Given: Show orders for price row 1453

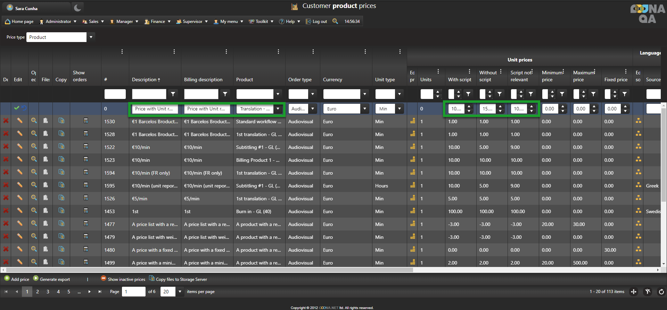Looking at the screenshot, I should click(x=86, y=211).
